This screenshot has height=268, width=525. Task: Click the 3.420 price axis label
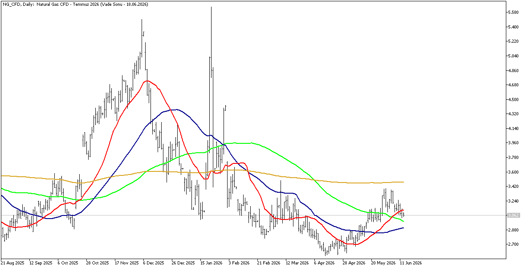tap(513, 187)
